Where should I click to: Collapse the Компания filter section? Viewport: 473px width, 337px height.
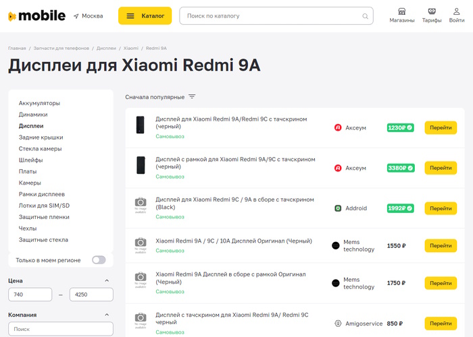107,315
